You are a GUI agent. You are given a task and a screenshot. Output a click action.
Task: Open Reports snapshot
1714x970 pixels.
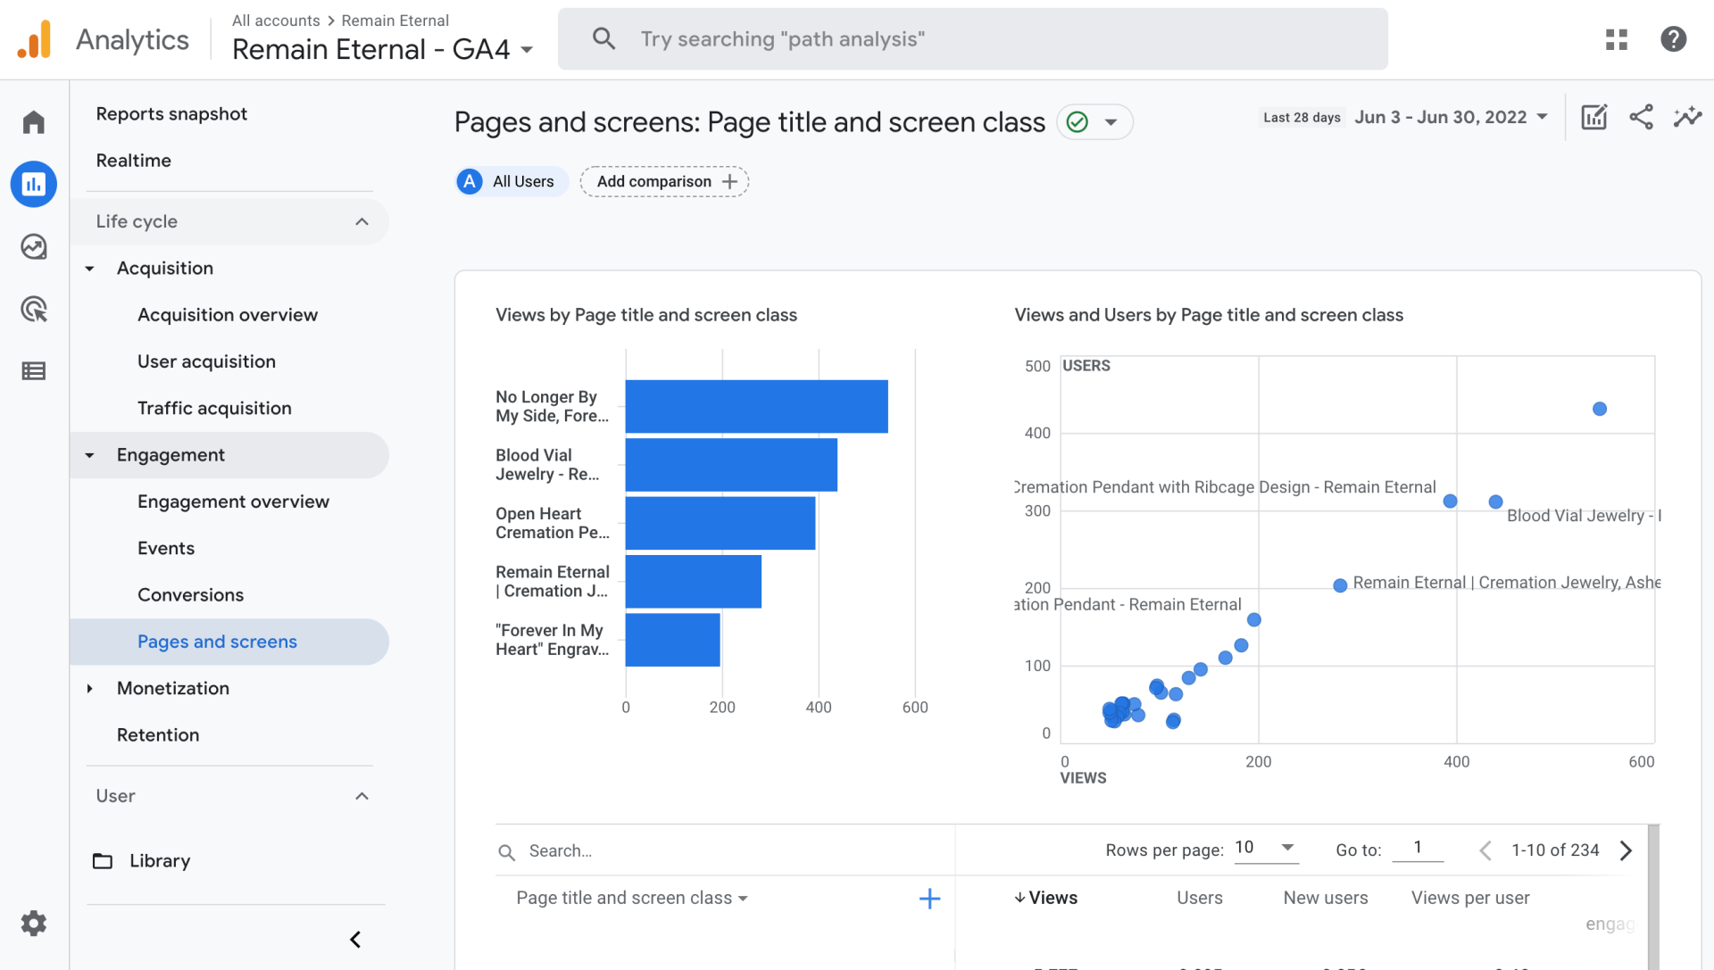point(171,114)
